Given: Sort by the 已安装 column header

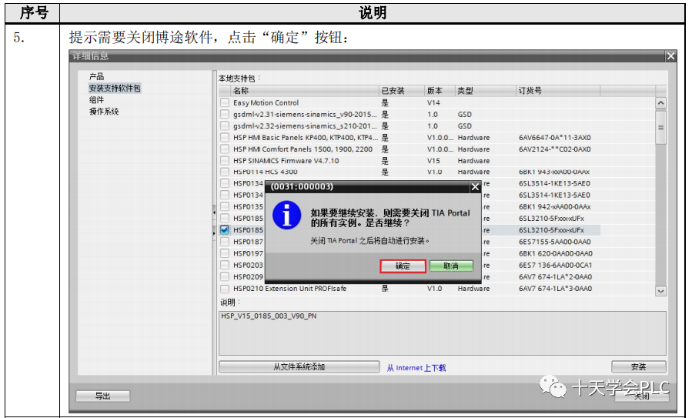Looking at the screenshot, I should pos(402,91).
